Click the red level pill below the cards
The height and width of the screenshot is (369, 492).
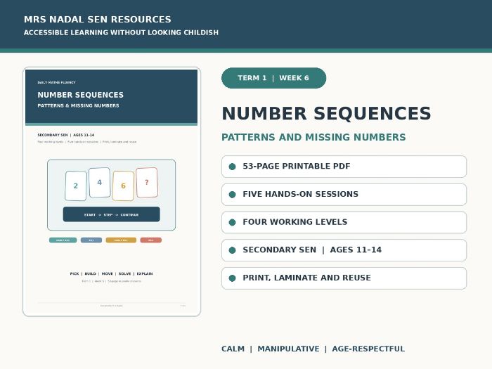coord(151,240)
